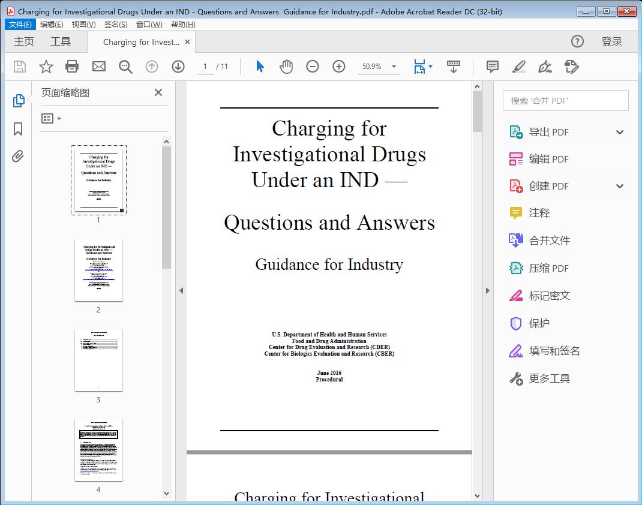Open the Comment tool (speech bubble icon)
Screen dimensions: 642x505
tap(492, 67)
